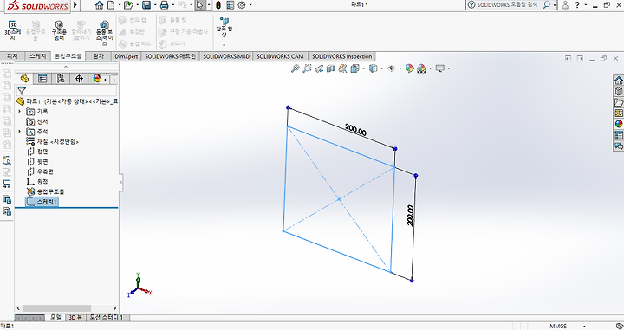Click Zoom to Fit magnifier icon
This screenshot has width=624, height=330.
(x=295, y=68)
